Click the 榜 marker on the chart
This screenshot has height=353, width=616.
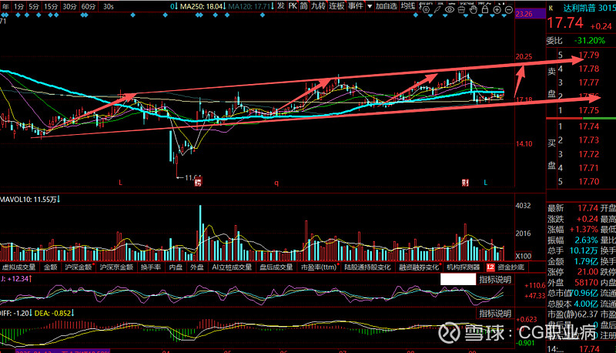click(198, 183)
